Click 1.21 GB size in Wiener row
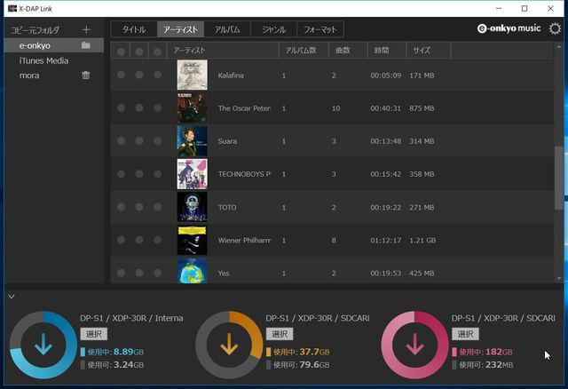 [x=422, y=241]
